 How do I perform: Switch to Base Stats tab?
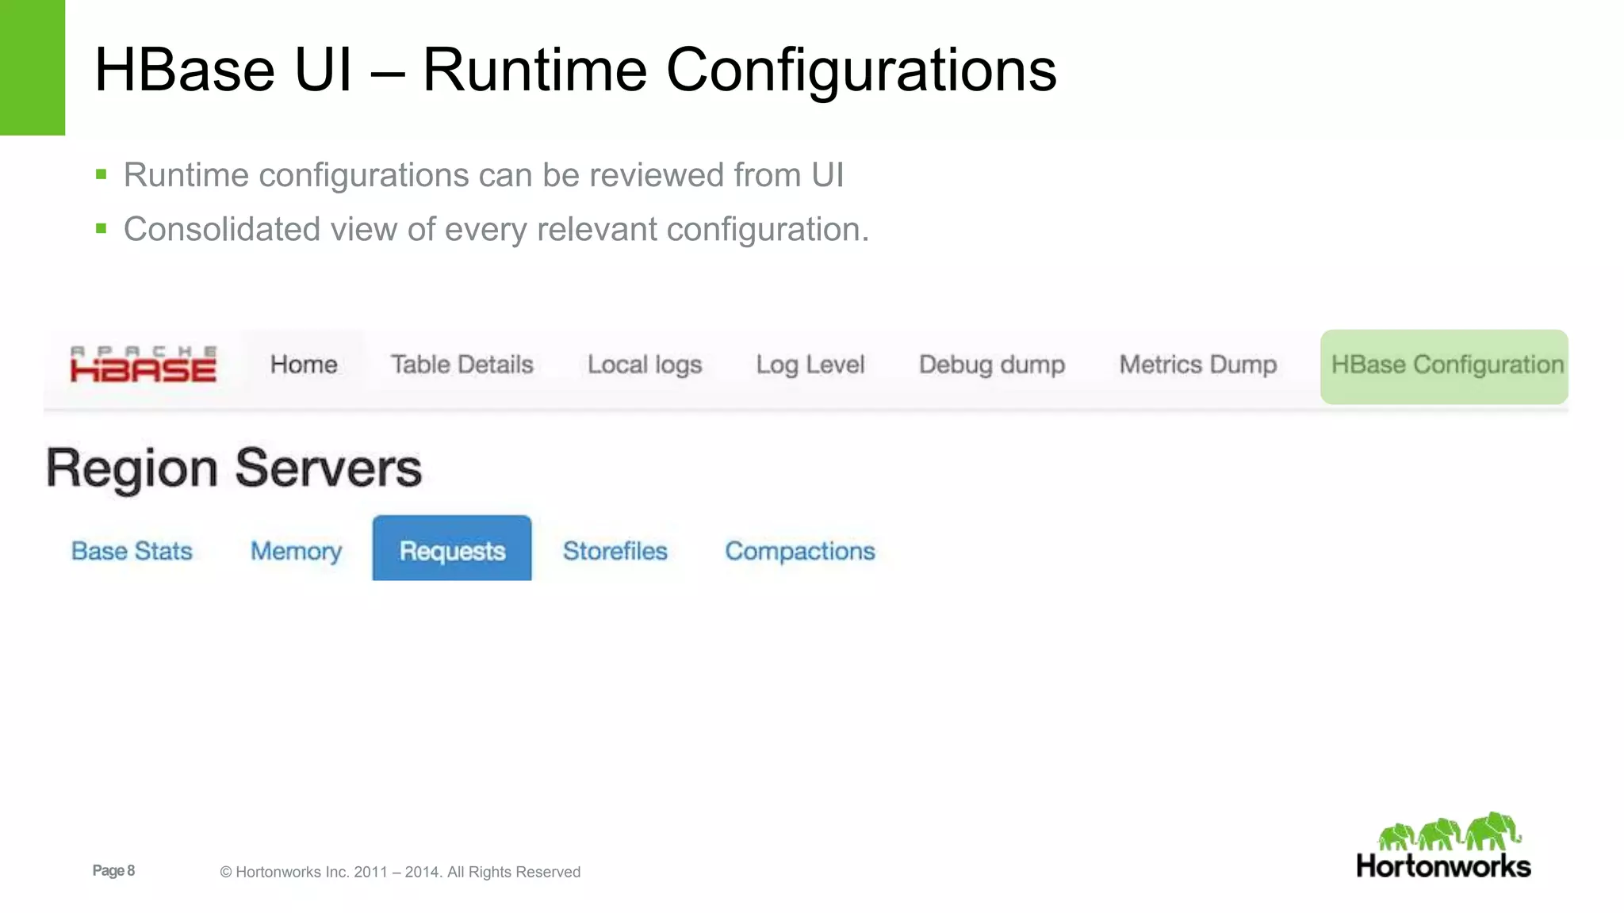point(132,551)
